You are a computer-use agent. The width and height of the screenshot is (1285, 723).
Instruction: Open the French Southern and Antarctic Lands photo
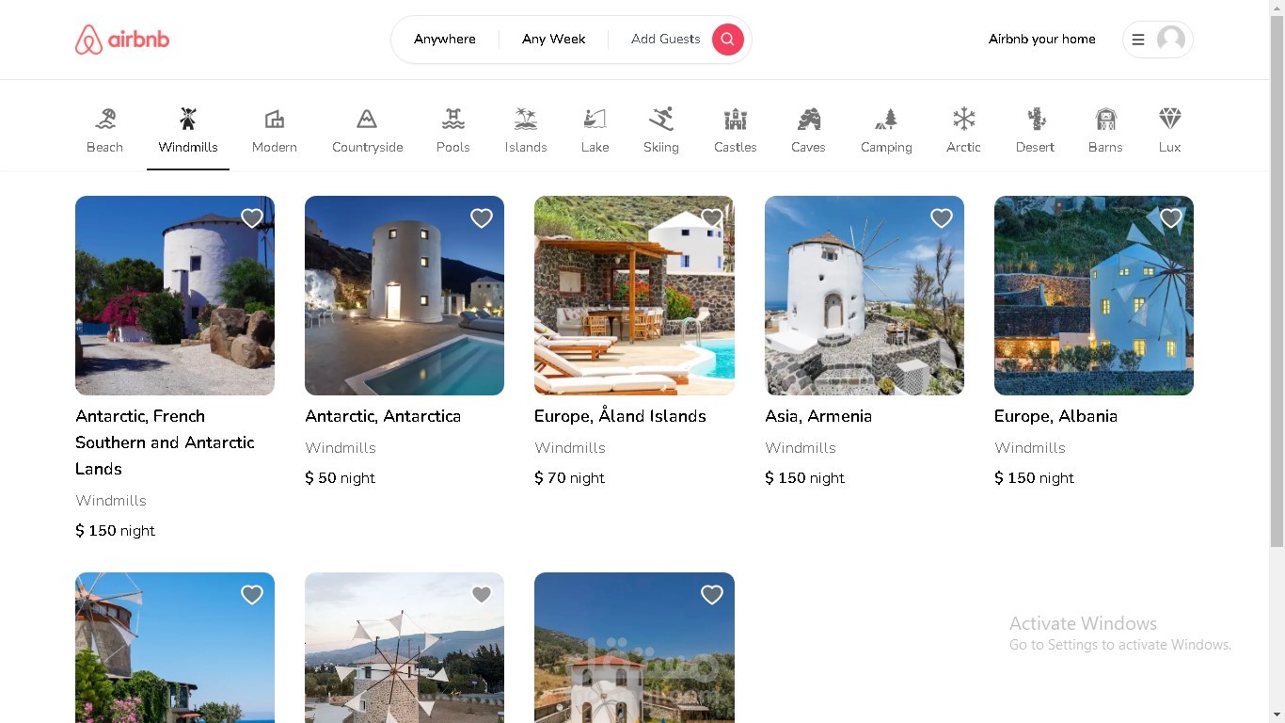pyautogui.click(x=175, y=296)
